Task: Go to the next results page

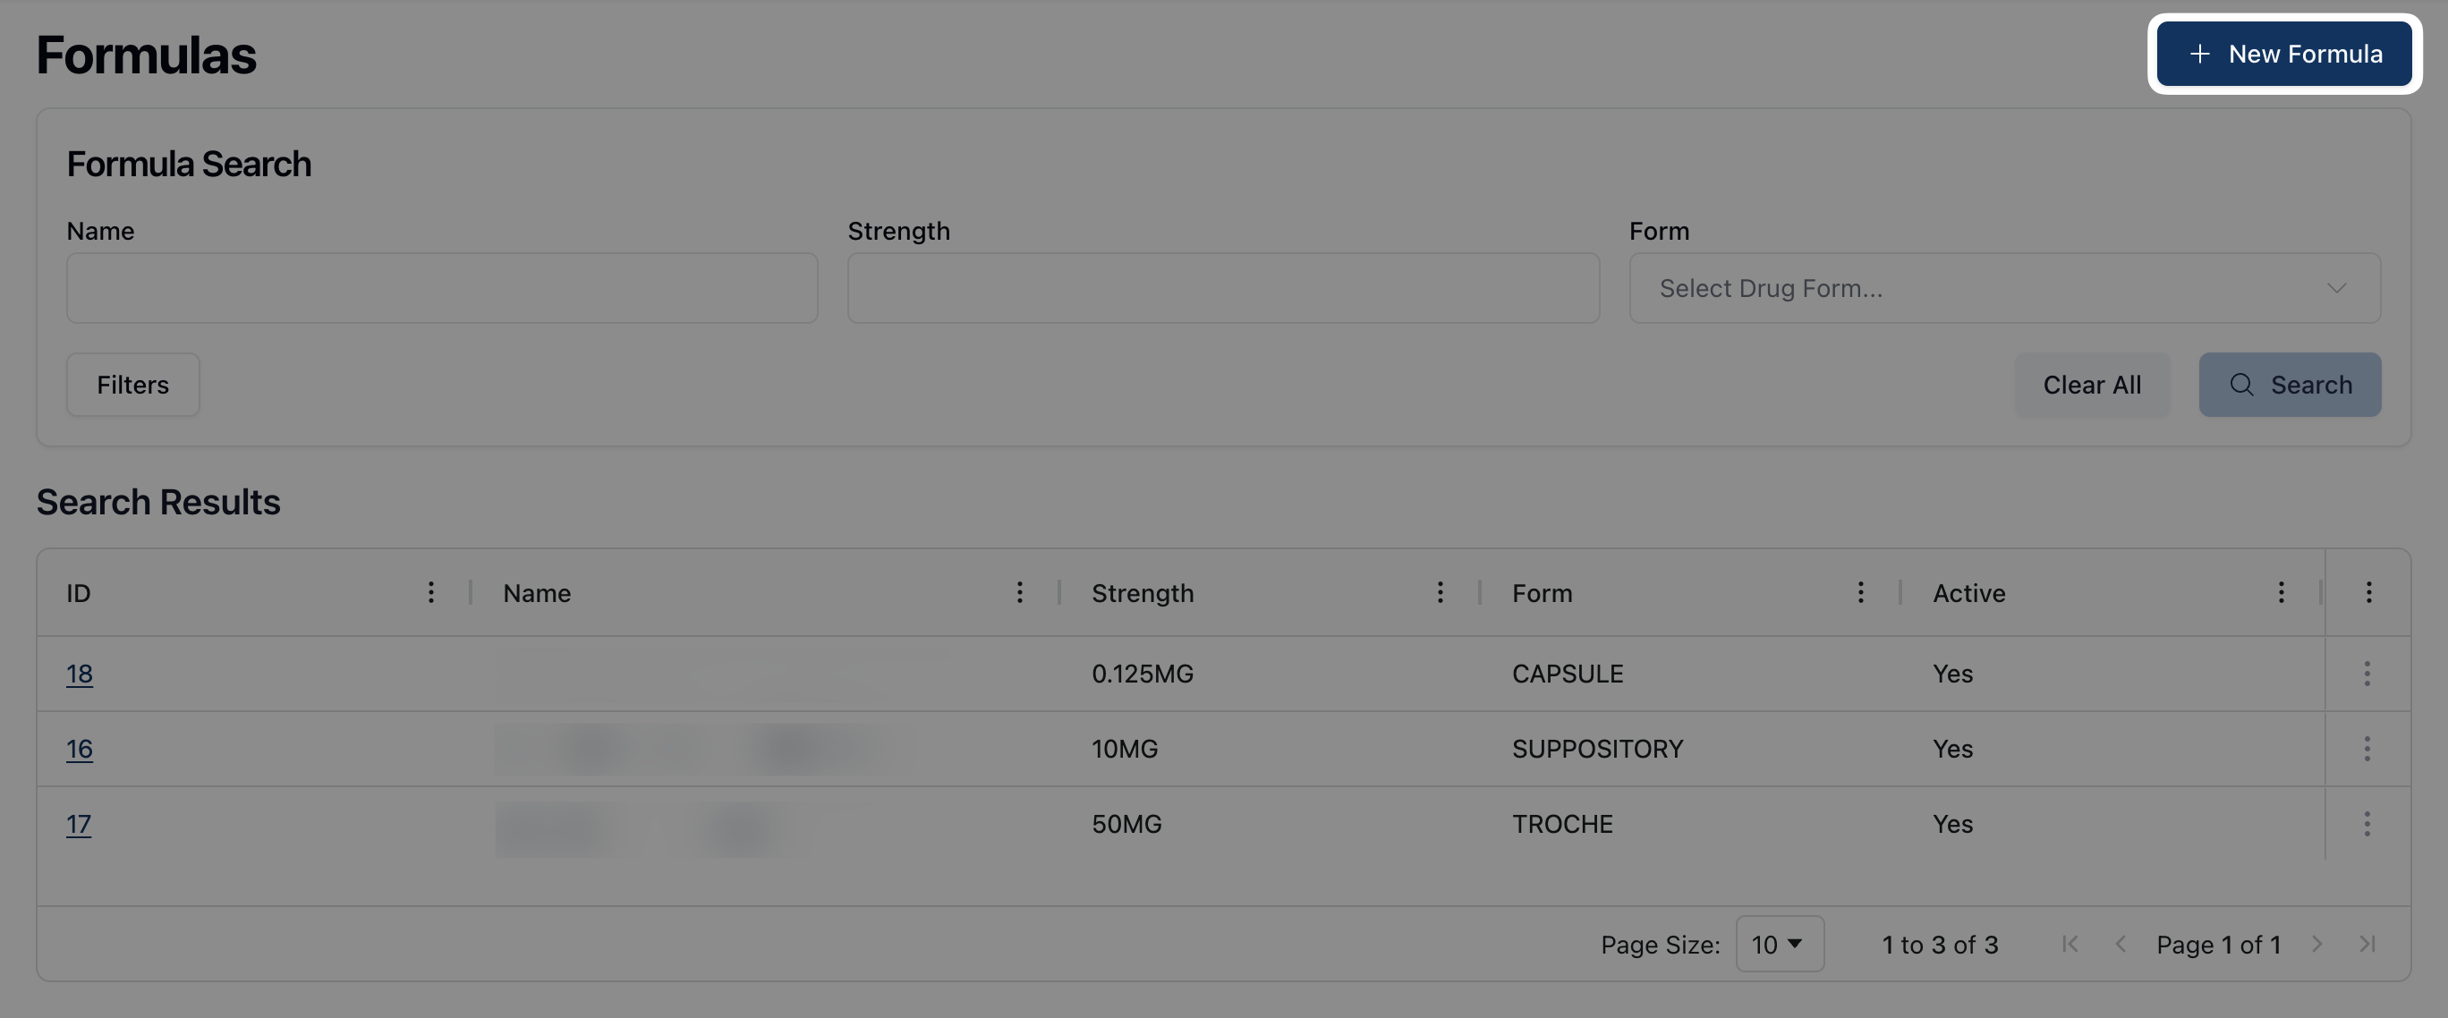Action: tap(2316, 944)
